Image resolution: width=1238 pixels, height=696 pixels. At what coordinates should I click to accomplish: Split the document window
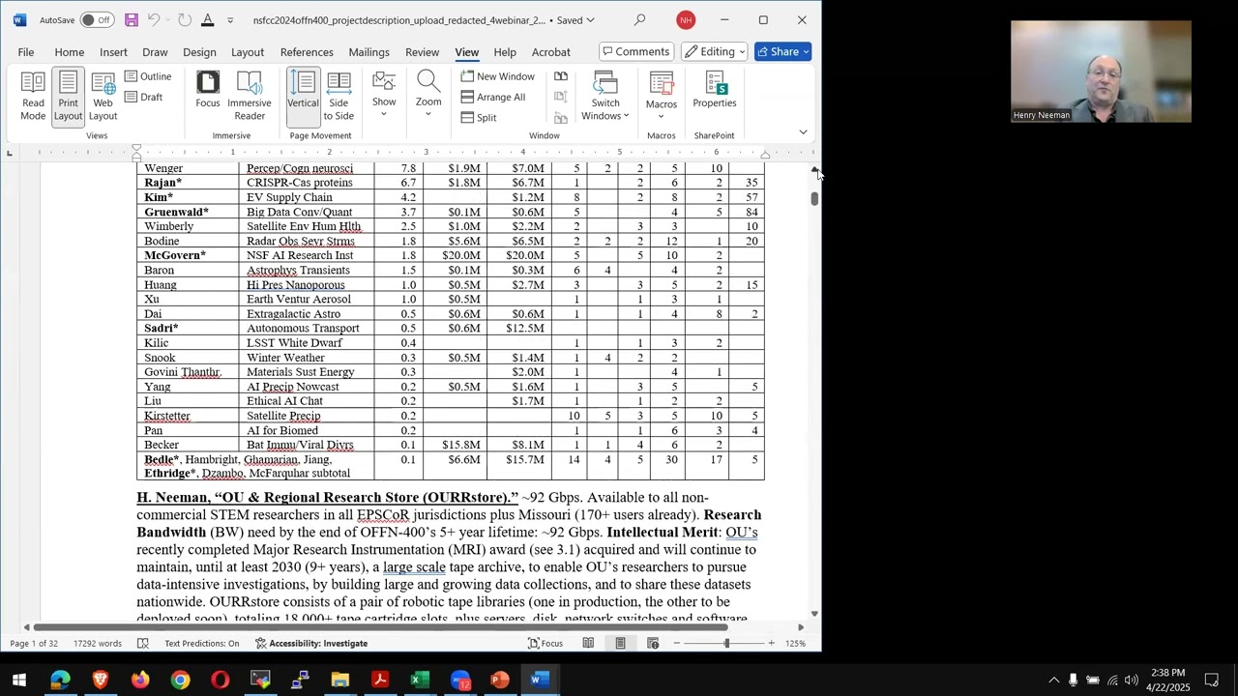[479, 118]
